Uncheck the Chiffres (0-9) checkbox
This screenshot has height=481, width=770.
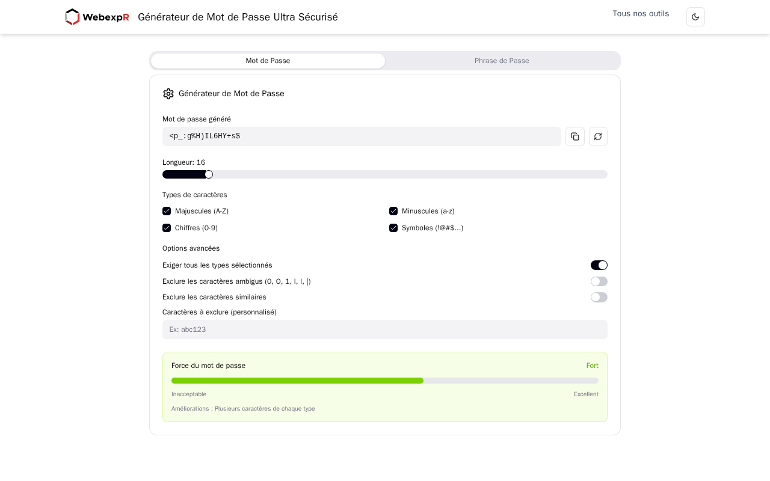(167, 228)
